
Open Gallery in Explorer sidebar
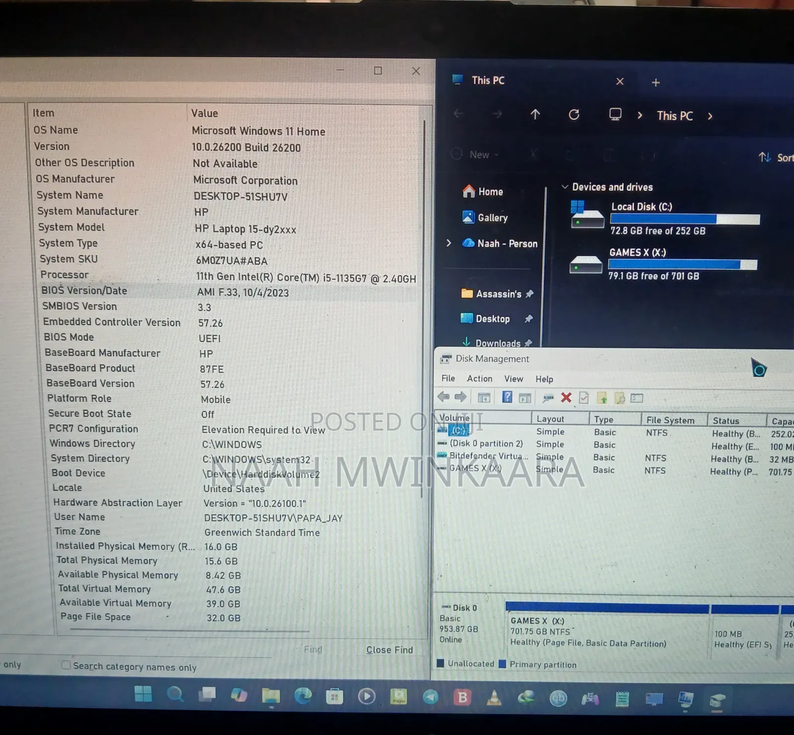tap(485, 217)
